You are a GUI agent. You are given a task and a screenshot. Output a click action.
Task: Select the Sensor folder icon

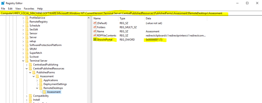(x=27, y=33)
